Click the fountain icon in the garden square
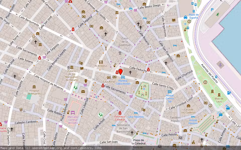The height and width of the screenshot is (150, 241). [x=144, y=89]
